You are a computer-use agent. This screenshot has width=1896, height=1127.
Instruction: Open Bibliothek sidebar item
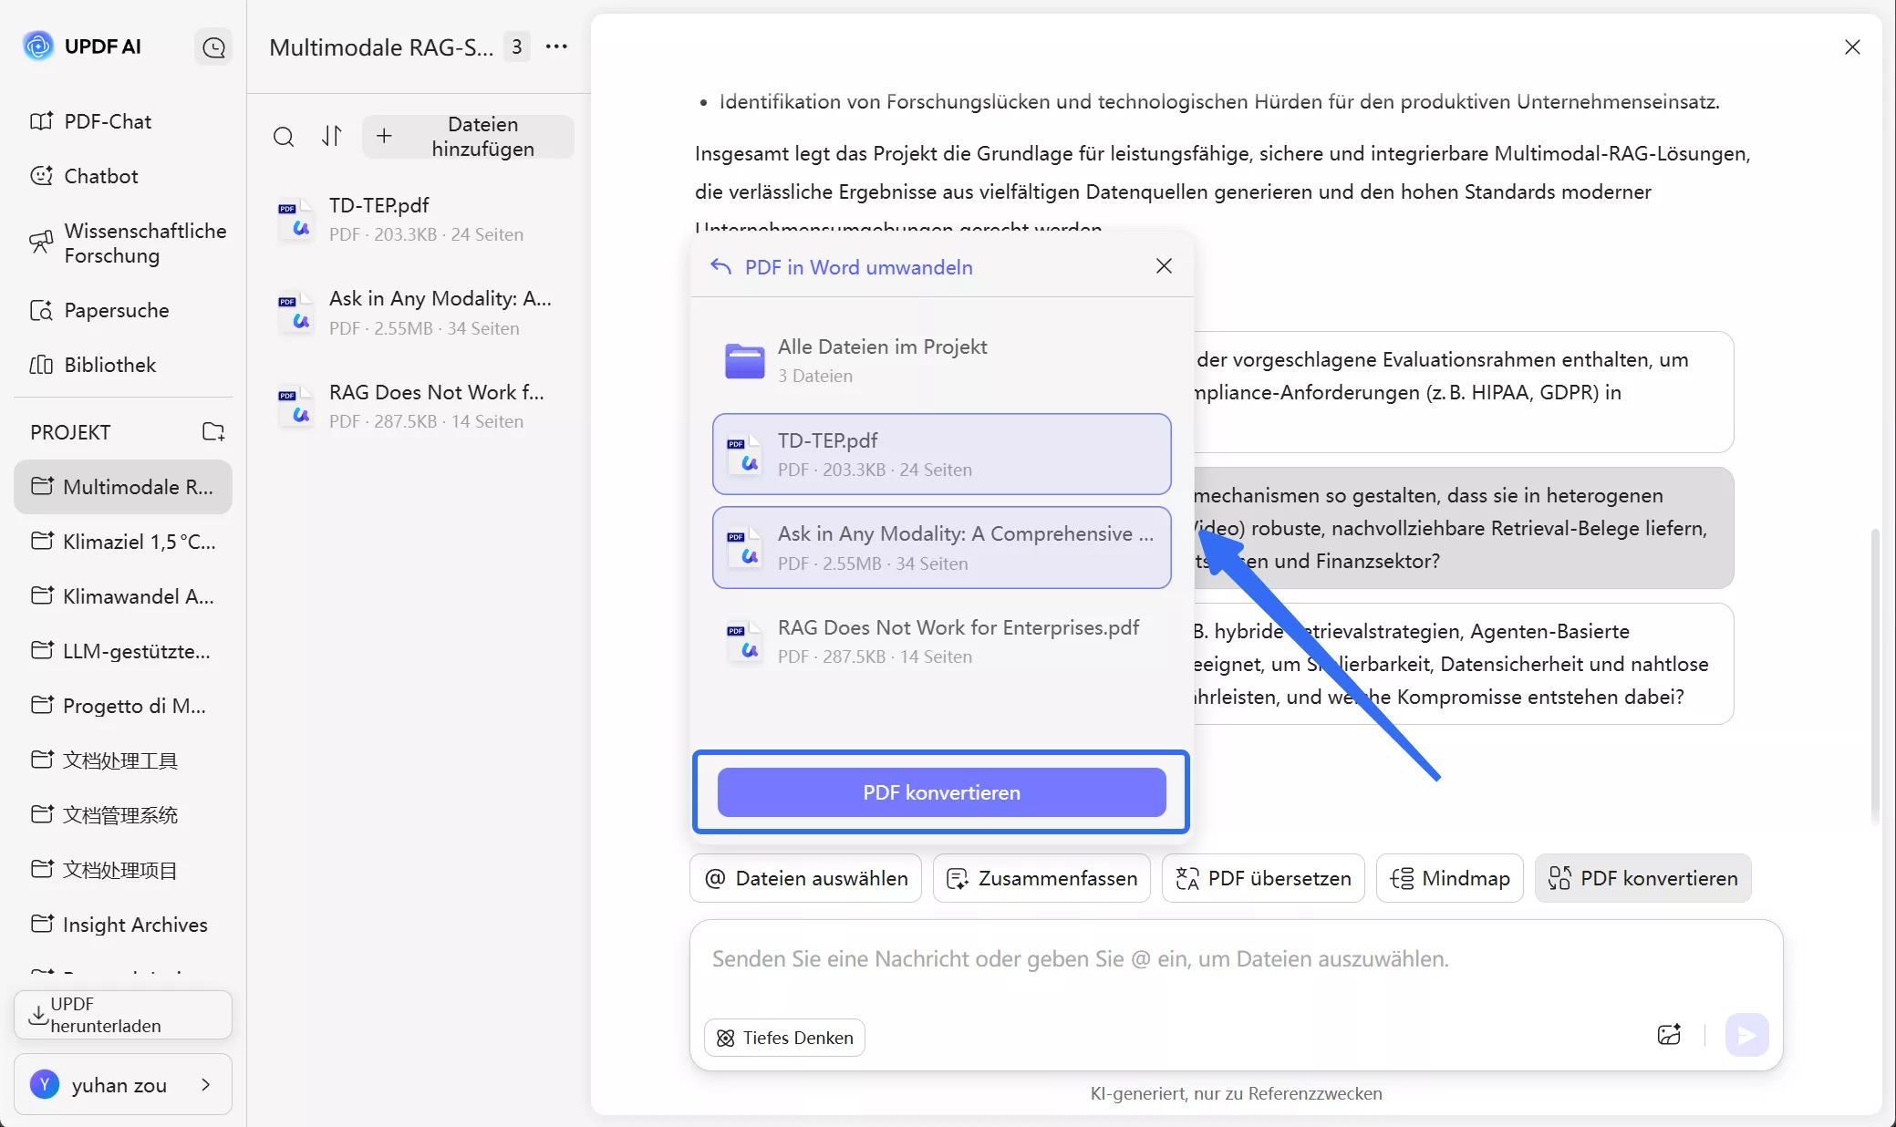[x=109, y=365]
